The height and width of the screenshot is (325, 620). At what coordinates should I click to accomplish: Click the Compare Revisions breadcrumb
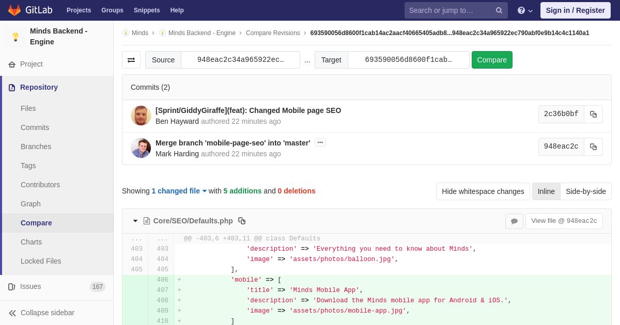point(273,33)
